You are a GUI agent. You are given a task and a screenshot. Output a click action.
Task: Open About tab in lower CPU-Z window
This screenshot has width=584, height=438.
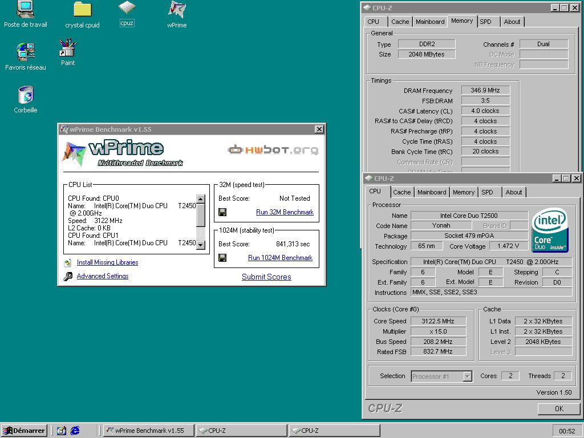514,192
